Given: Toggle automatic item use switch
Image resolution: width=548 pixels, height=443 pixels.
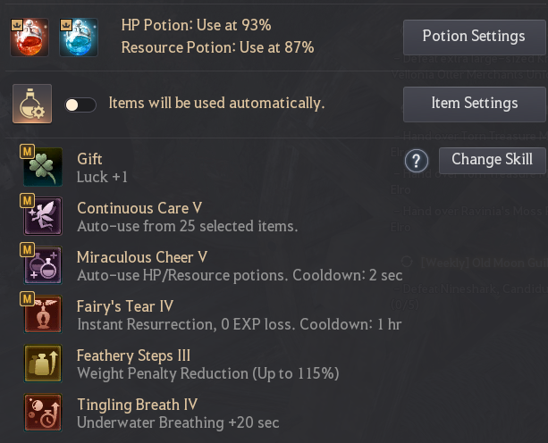Looking at the screenshot, I should 80,104.
